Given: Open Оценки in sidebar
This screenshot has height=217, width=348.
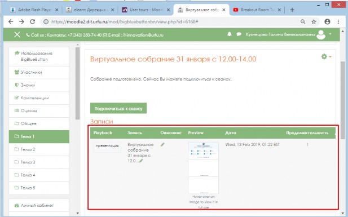Looking at the screenshot, I should click(39, 111).
